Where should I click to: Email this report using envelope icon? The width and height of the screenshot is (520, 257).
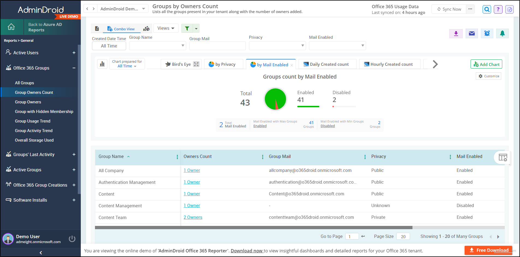(472, 34)
